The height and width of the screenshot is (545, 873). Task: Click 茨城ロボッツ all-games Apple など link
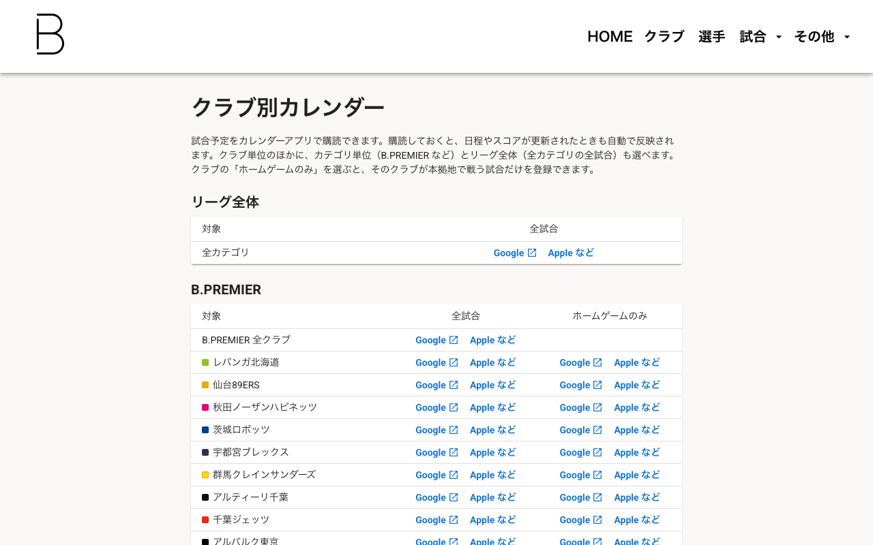coord(492,430)
